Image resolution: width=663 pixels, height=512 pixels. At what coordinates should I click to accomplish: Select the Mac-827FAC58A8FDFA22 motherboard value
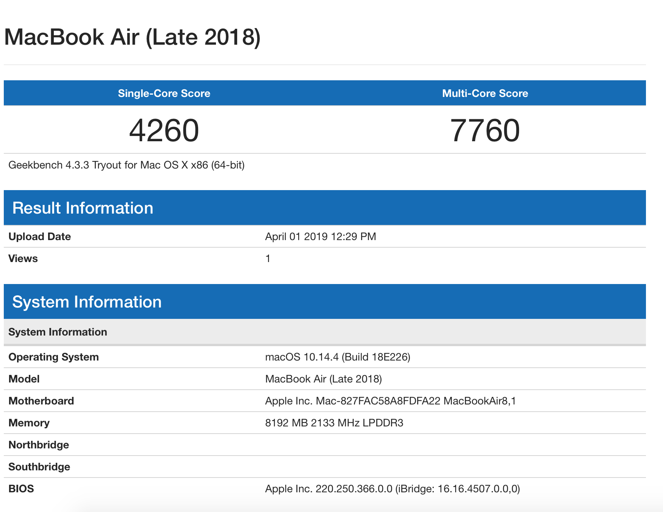point(390,401)
